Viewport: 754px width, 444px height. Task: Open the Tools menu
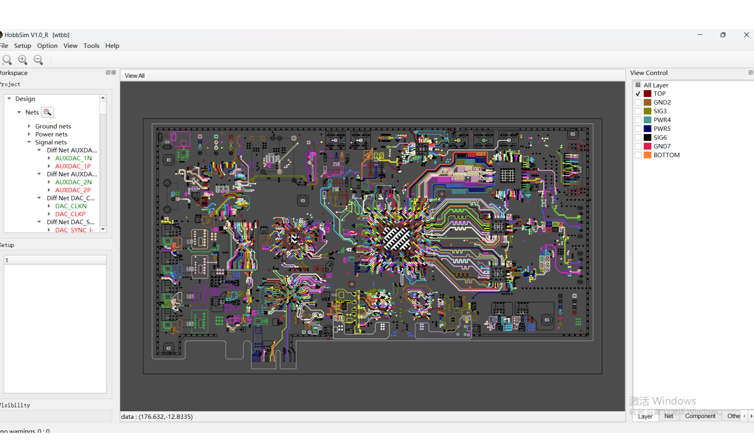point(91,45)
